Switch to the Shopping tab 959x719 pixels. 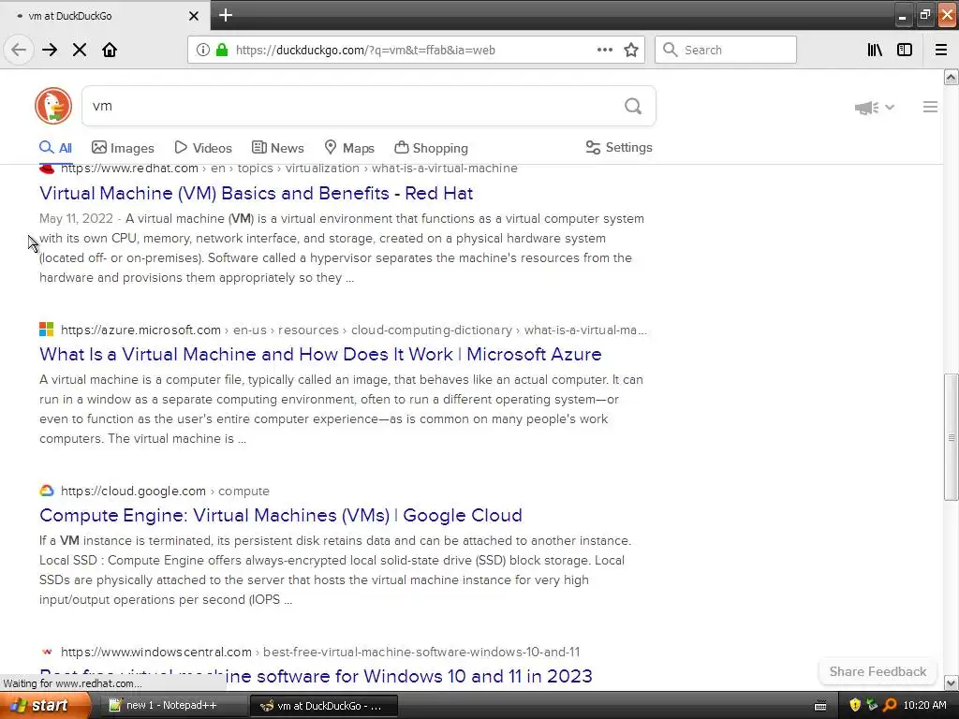coord(431,148)
